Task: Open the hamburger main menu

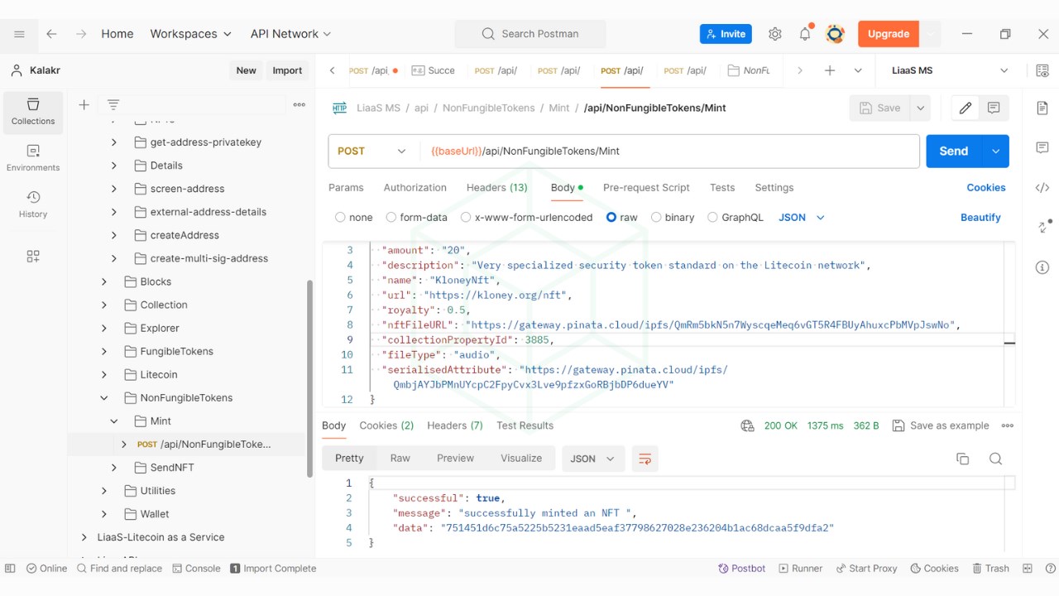Action: [20, 34]
